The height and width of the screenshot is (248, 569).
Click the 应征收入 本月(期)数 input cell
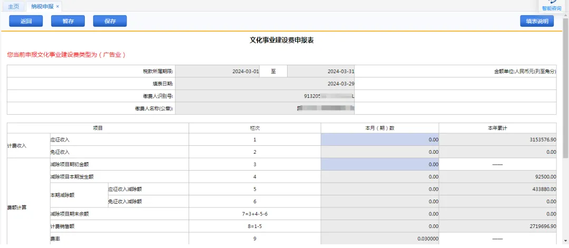379,140
